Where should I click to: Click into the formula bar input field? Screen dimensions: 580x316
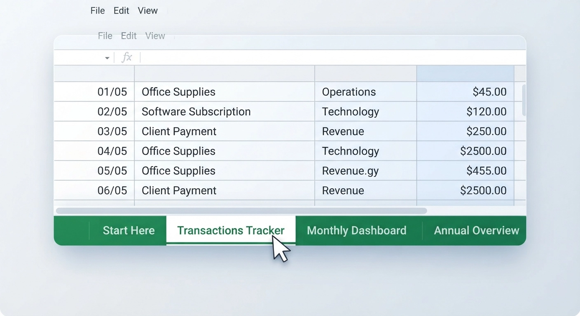[x=333, y=58]
